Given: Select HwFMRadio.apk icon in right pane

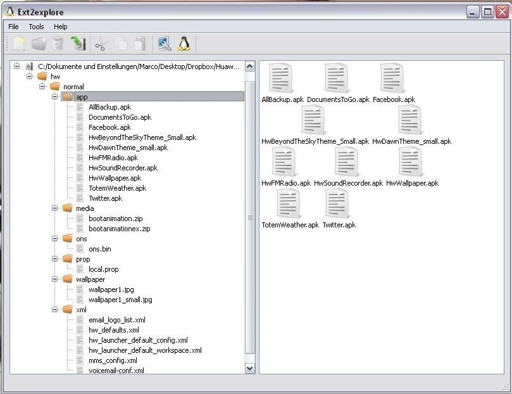Looking at the screenshot, I should [x=285, y=162].
